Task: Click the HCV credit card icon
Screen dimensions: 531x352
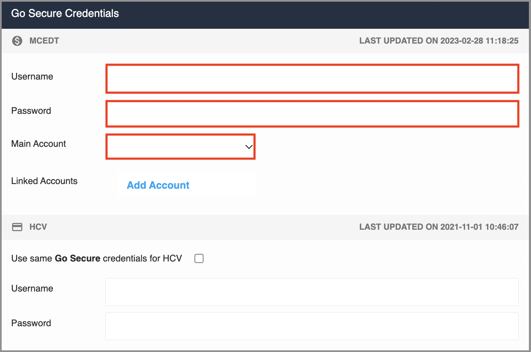Action: point(17,227)
